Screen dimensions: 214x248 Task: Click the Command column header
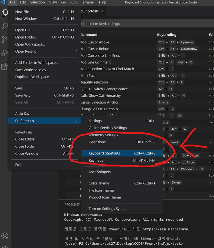click(89, 35)
